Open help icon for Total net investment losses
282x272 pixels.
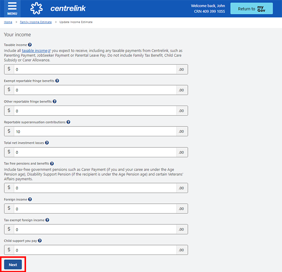(x=47, y=143)
